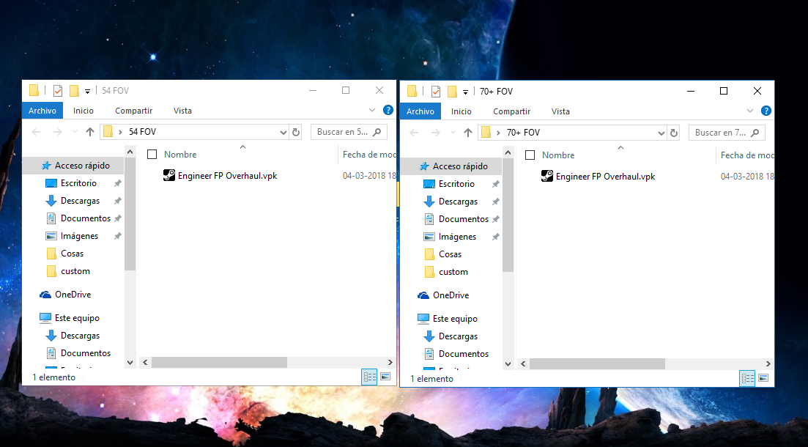Open Compartir tab in 54 FOV window
The height and width of the screenshot is (447, 808).
point(133,111)
